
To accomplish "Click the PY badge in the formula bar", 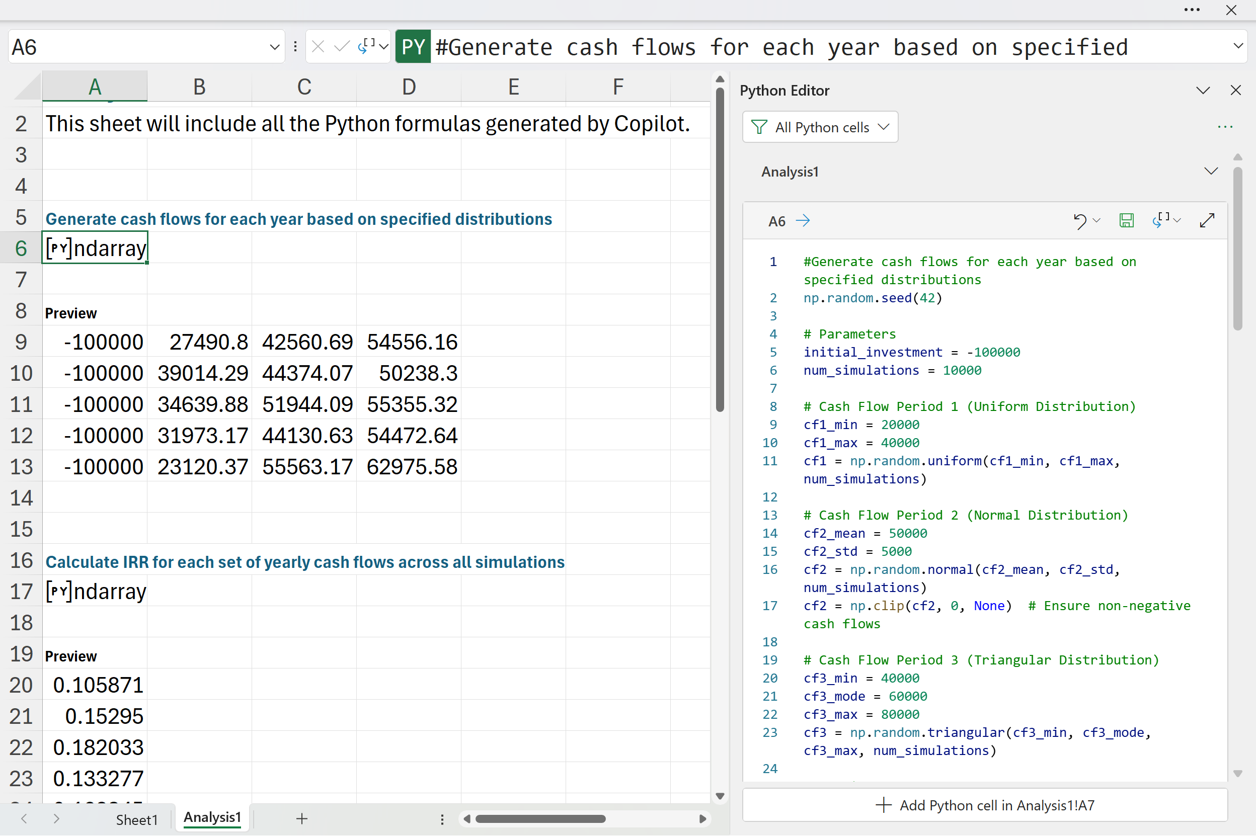I will (413, 47).
